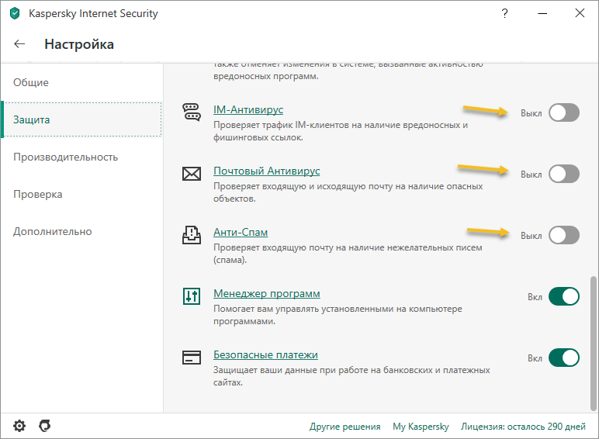Open the Другие решения link
This screenshot has height=439, width=599.
[x=345, y=427]
